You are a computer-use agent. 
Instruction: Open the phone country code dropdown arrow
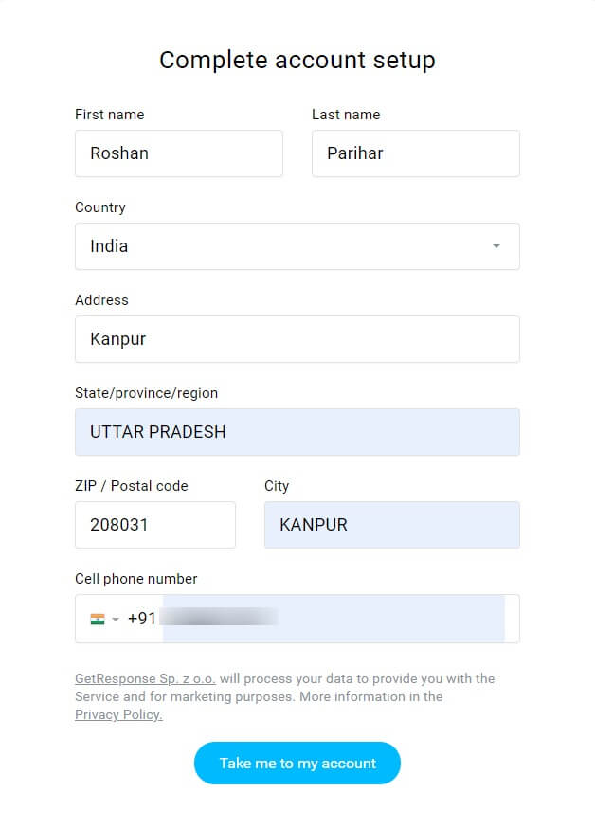point(116,619)
